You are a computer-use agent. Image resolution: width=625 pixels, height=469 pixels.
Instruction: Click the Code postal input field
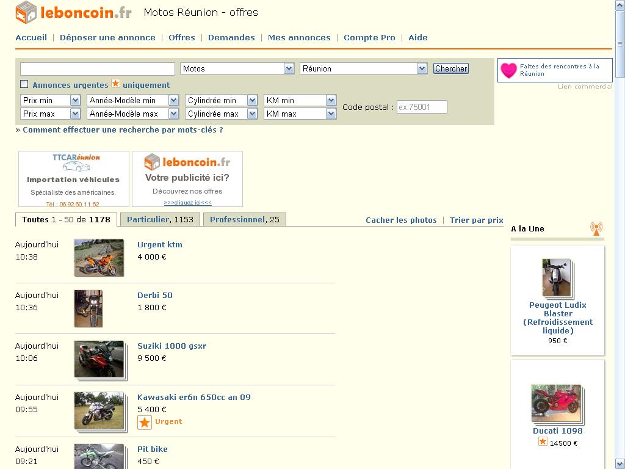coord(422,107)
